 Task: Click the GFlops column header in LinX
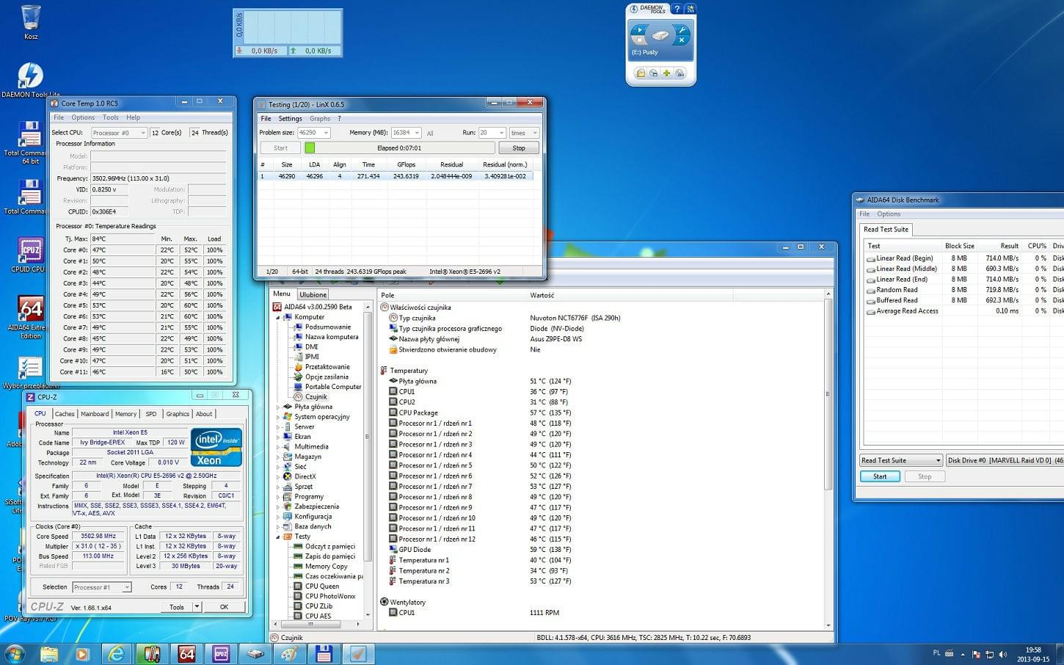406,164
